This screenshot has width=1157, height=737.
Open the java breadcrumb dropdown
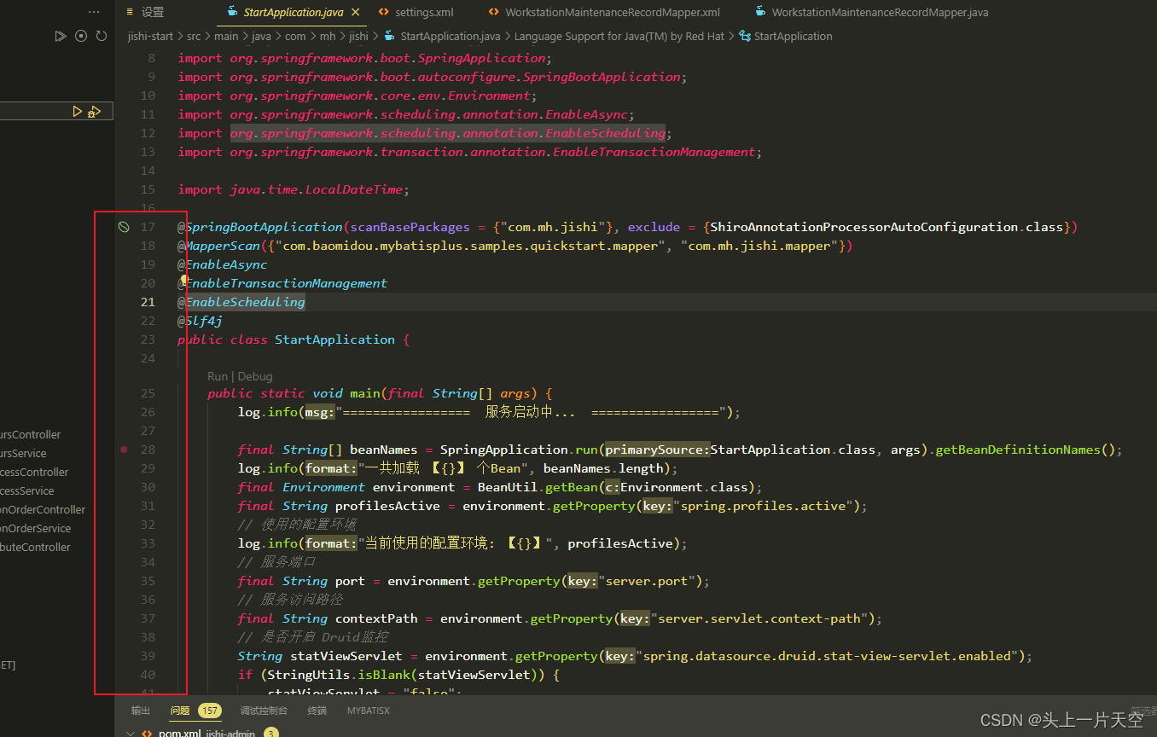point(261,37)
